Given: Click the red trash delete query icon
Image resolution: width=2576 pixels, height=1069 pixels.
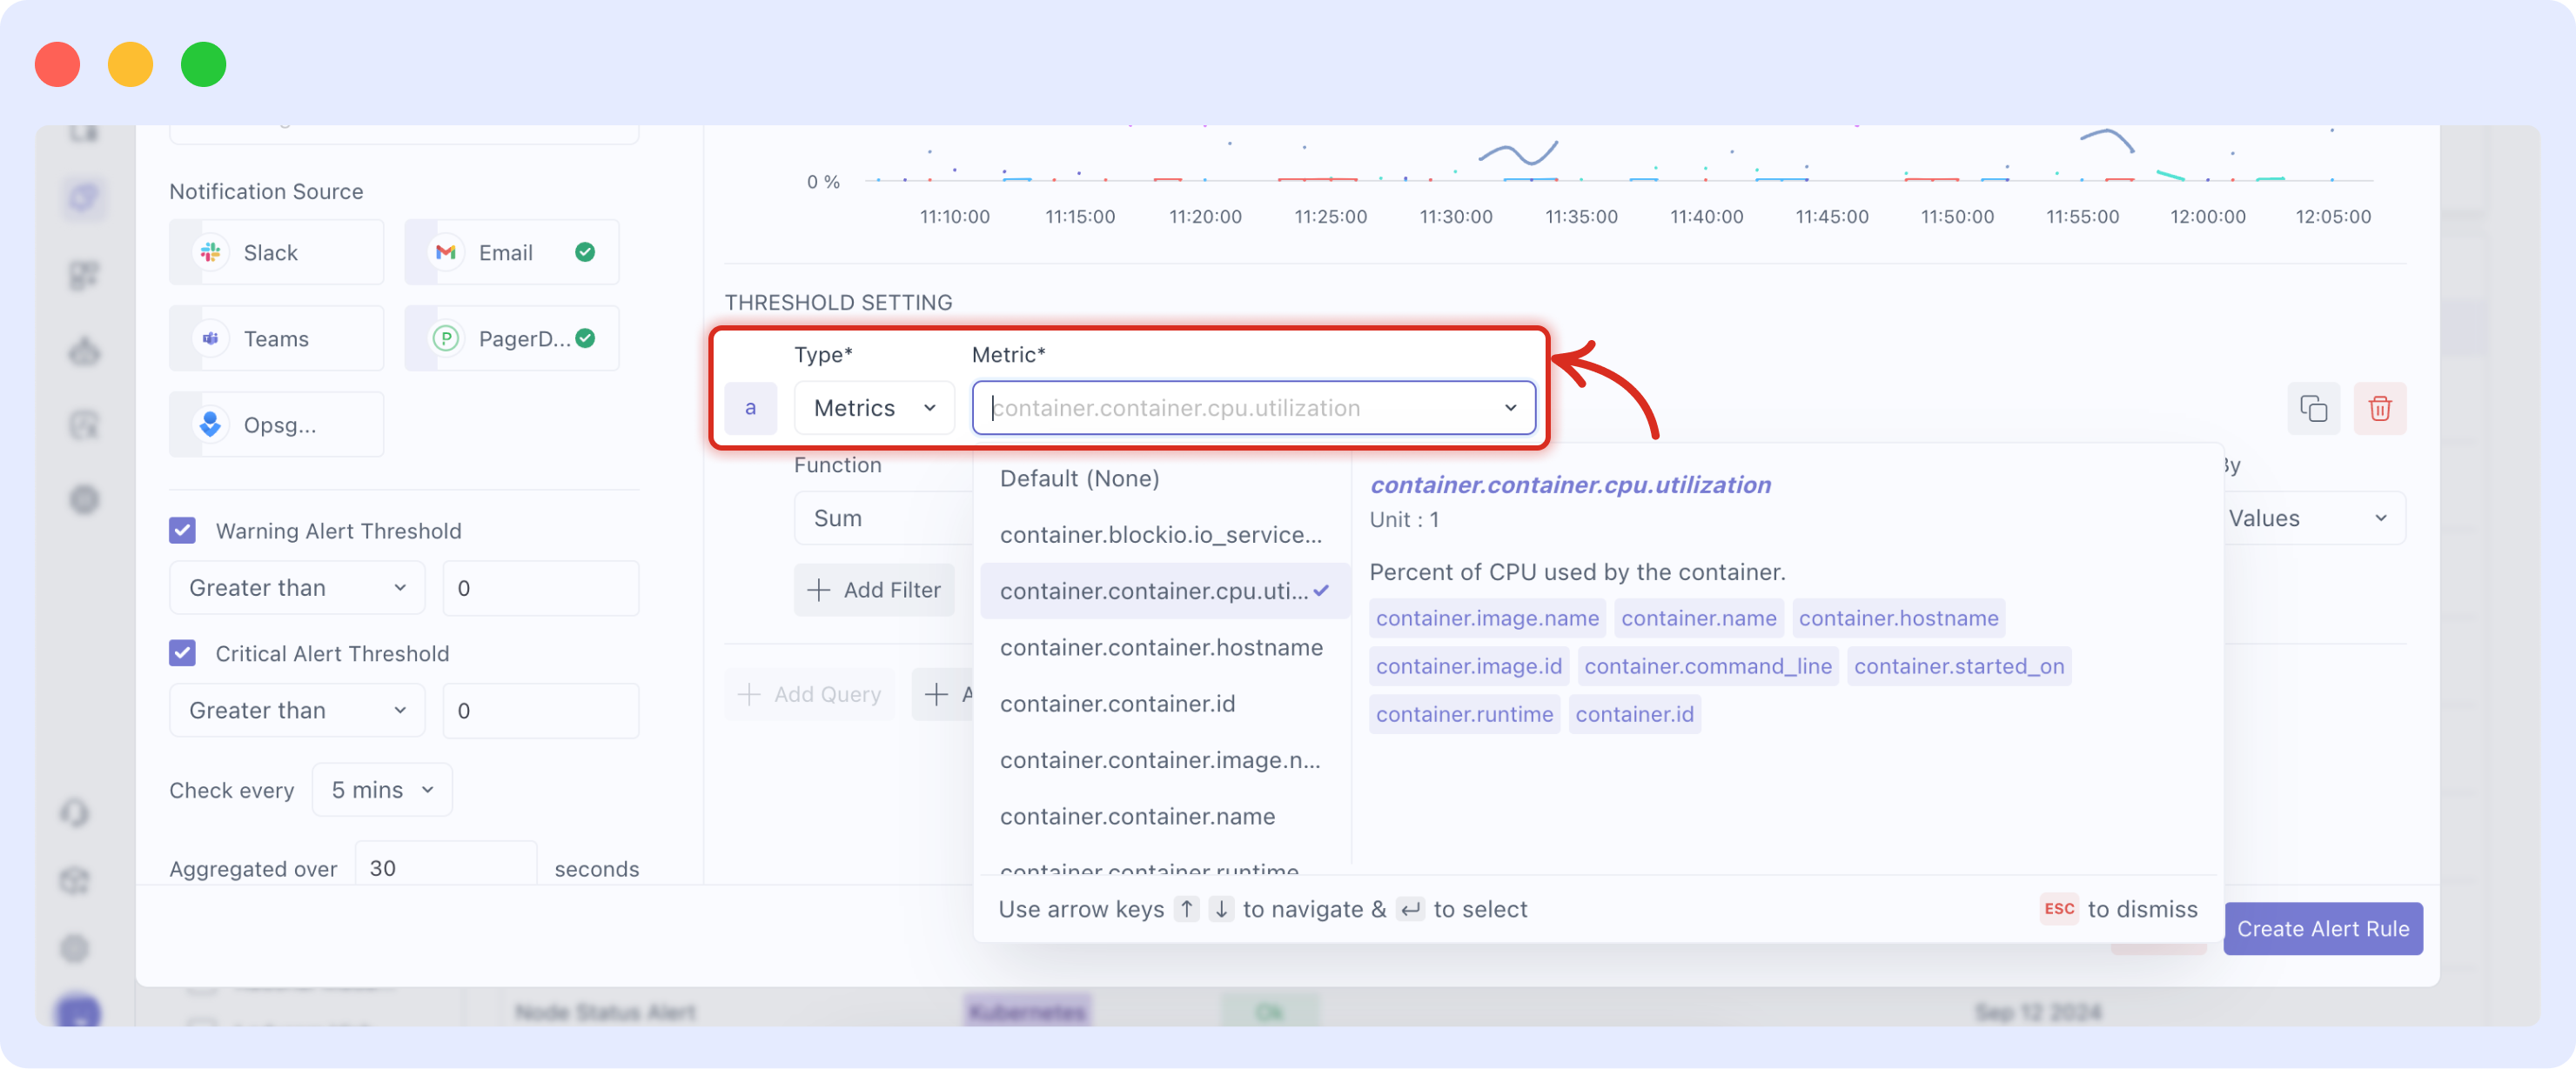Looking at the screenshot, I should pos(2379,408).
